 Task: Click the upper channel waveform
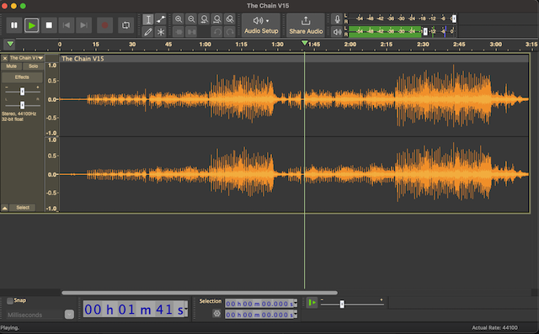point(294,99)
